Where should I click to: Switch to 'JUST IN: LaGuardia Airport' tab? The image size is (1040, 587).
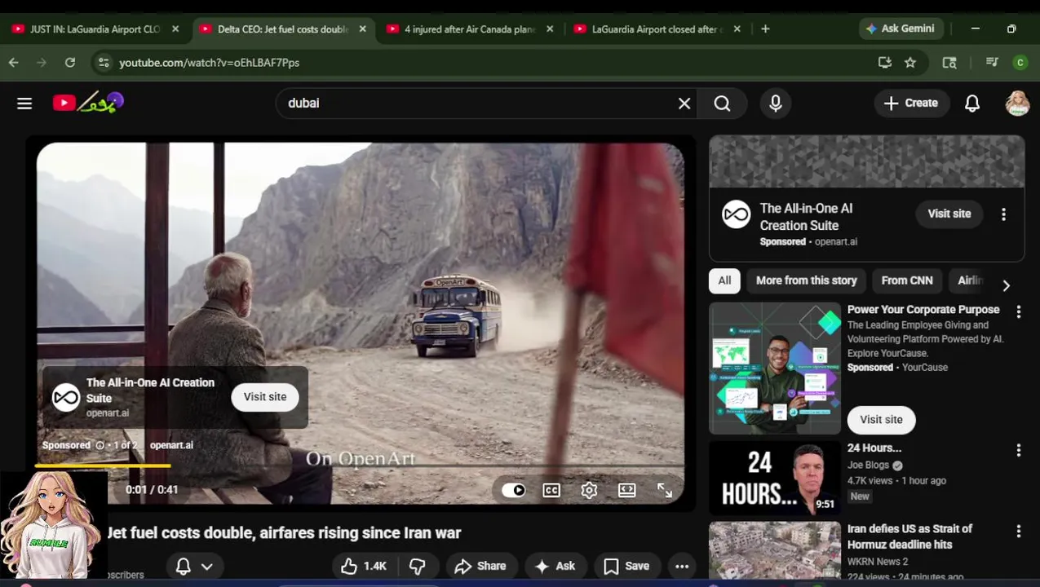point(95,29)
